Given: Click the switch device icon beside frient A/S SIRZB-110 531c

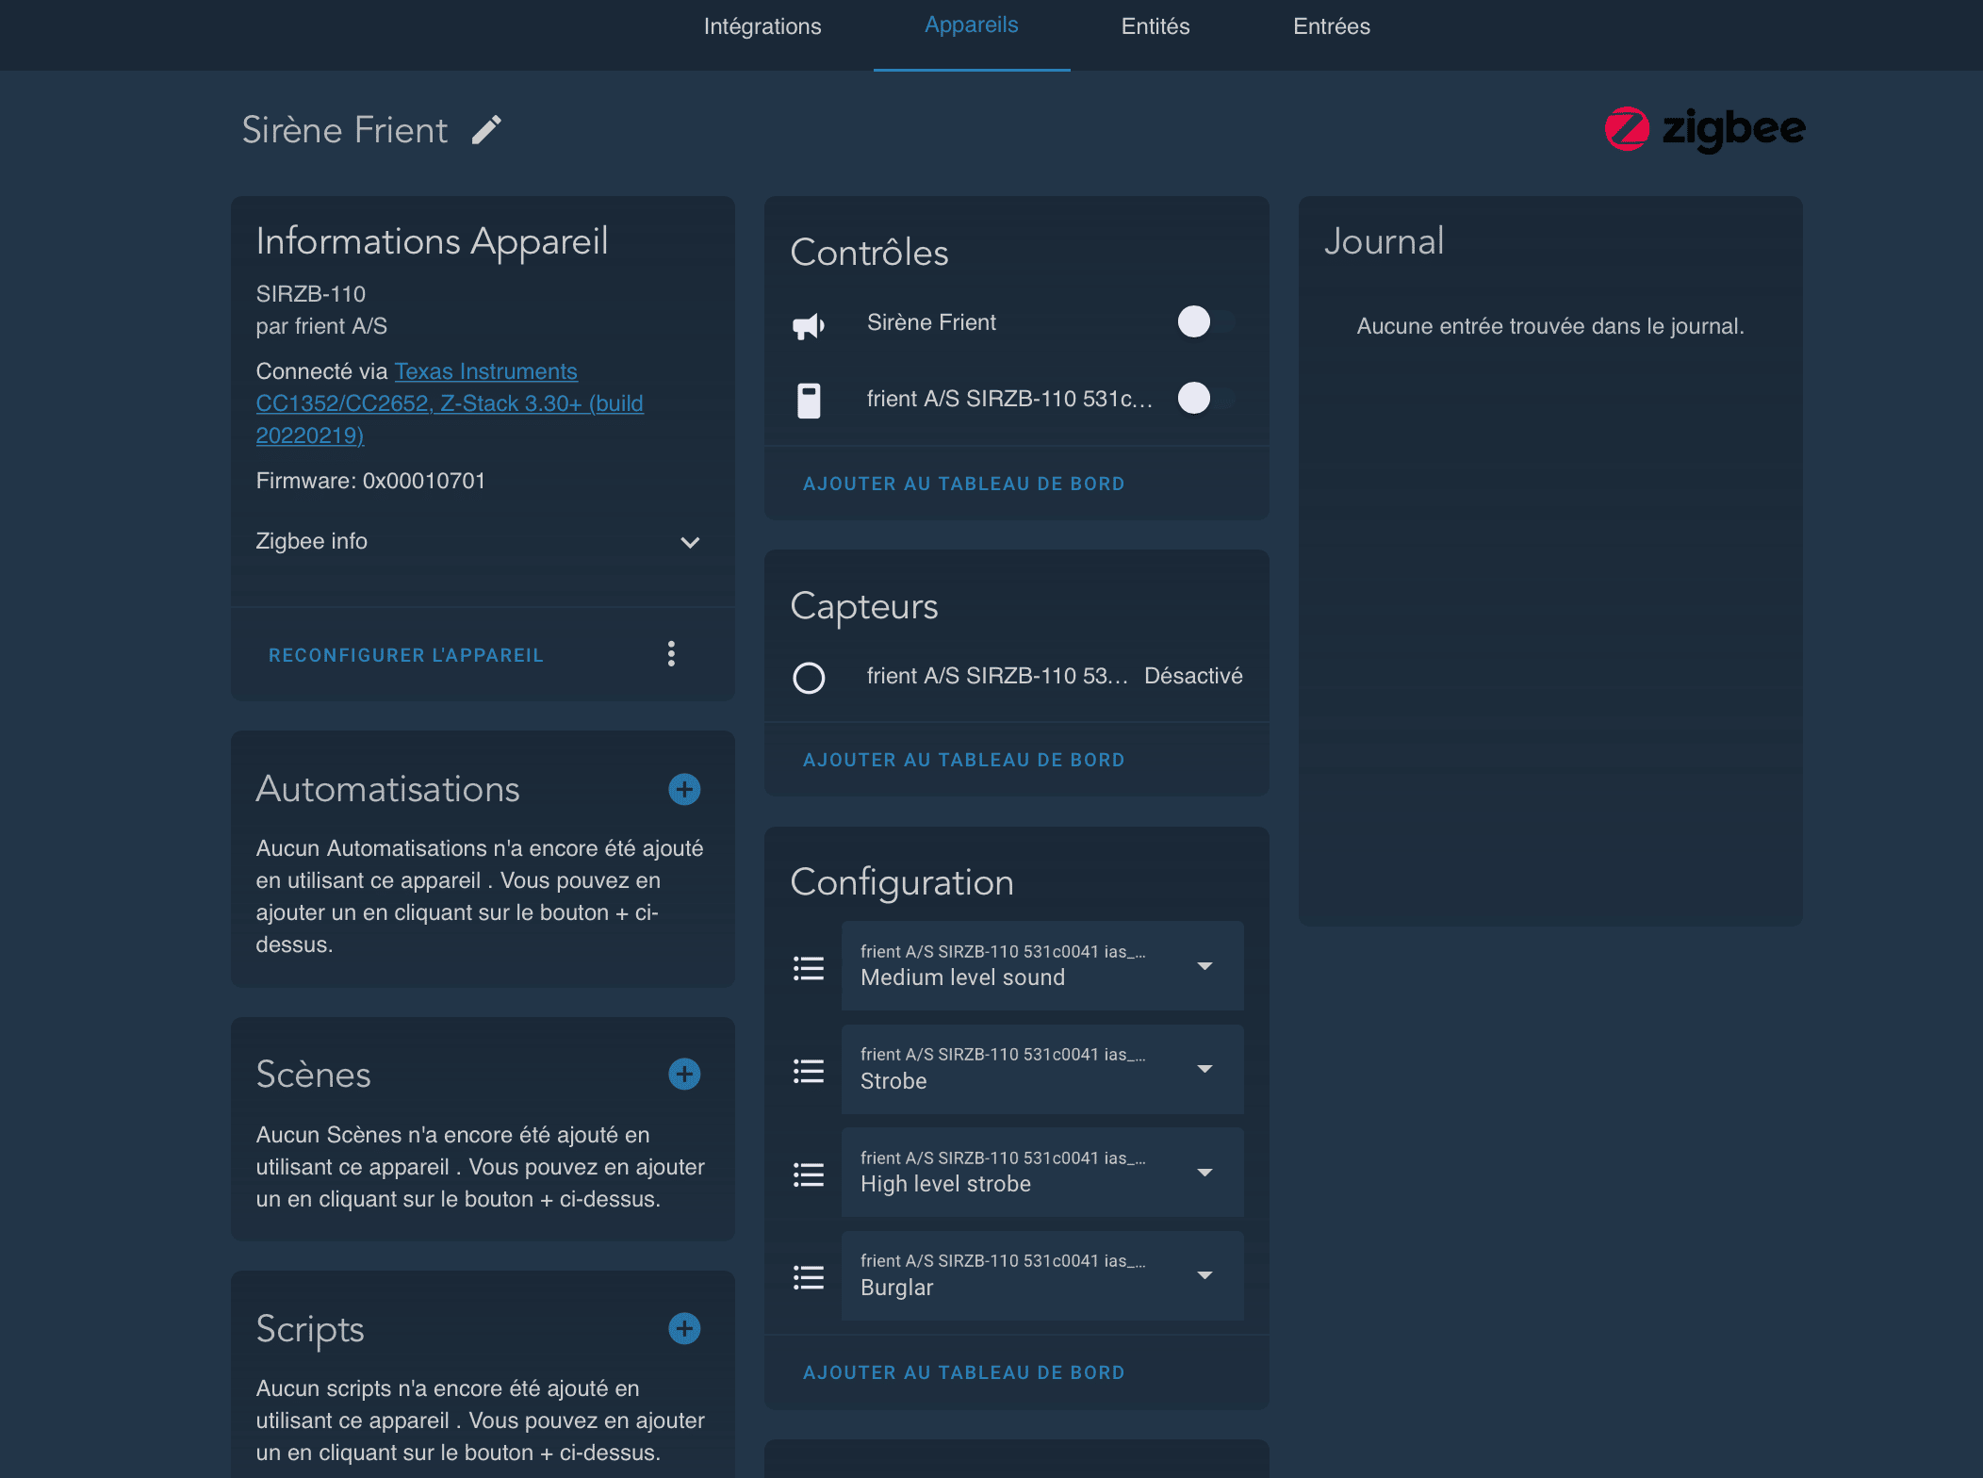Looking at the screenshot, I should tap(809, 401).
